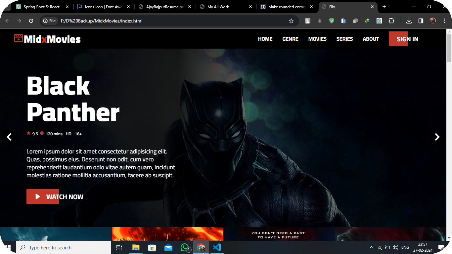
Task: Click the MidxMovies logo
Action: click(x=47, y=39)
